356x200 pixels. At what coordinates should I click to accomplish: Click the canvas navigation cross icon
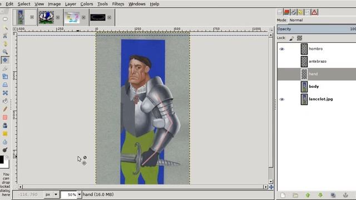point(271,187)
